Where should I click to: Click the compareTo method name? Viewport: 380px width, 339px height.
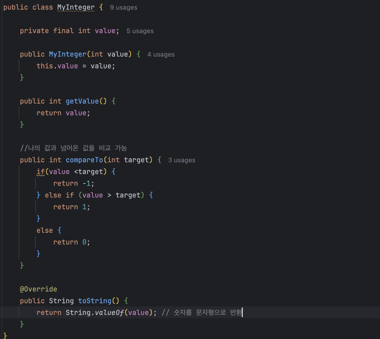84,160
